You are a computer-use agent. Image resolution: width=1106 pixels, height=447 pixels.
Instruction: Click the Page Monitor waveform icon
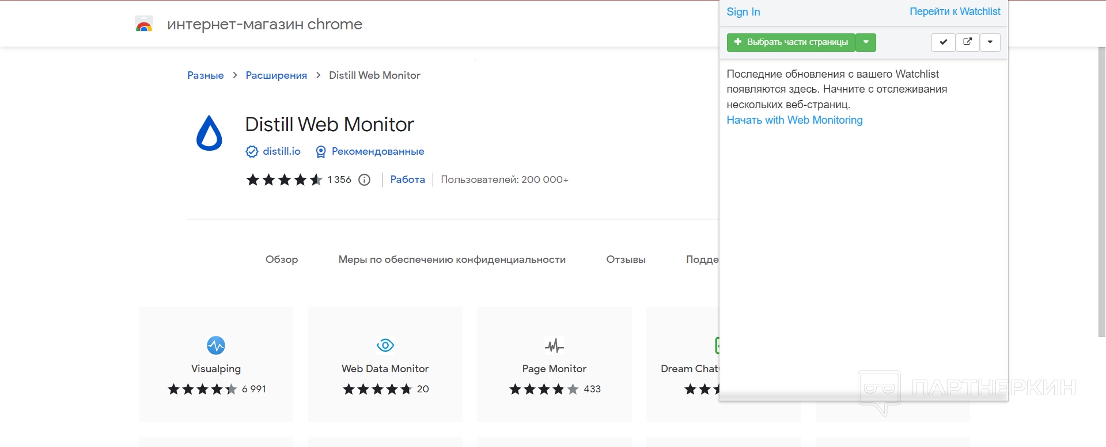554,345
